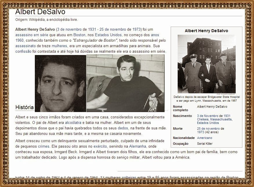This screenshot has width=254, height=187.
Task: Follow the 'exército' link
Action: (100, 146)
